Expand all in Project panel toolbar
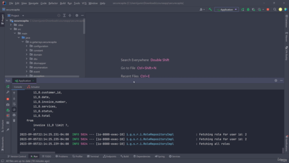Image resolution: width=289 pixels, height=163 pixels. pos(64,15)
